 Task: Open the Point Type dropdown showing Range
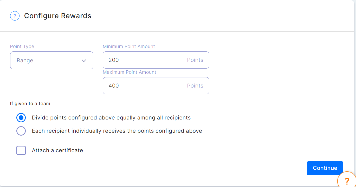52,61
